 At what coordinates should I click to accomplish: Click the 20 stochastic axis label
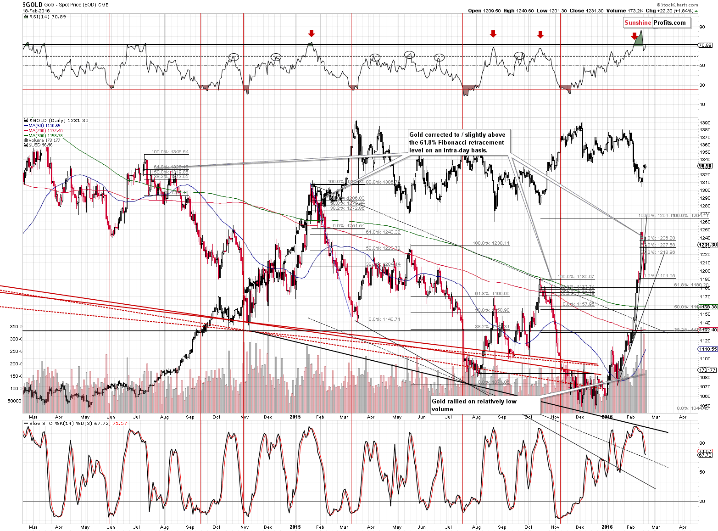click(702, 502)
